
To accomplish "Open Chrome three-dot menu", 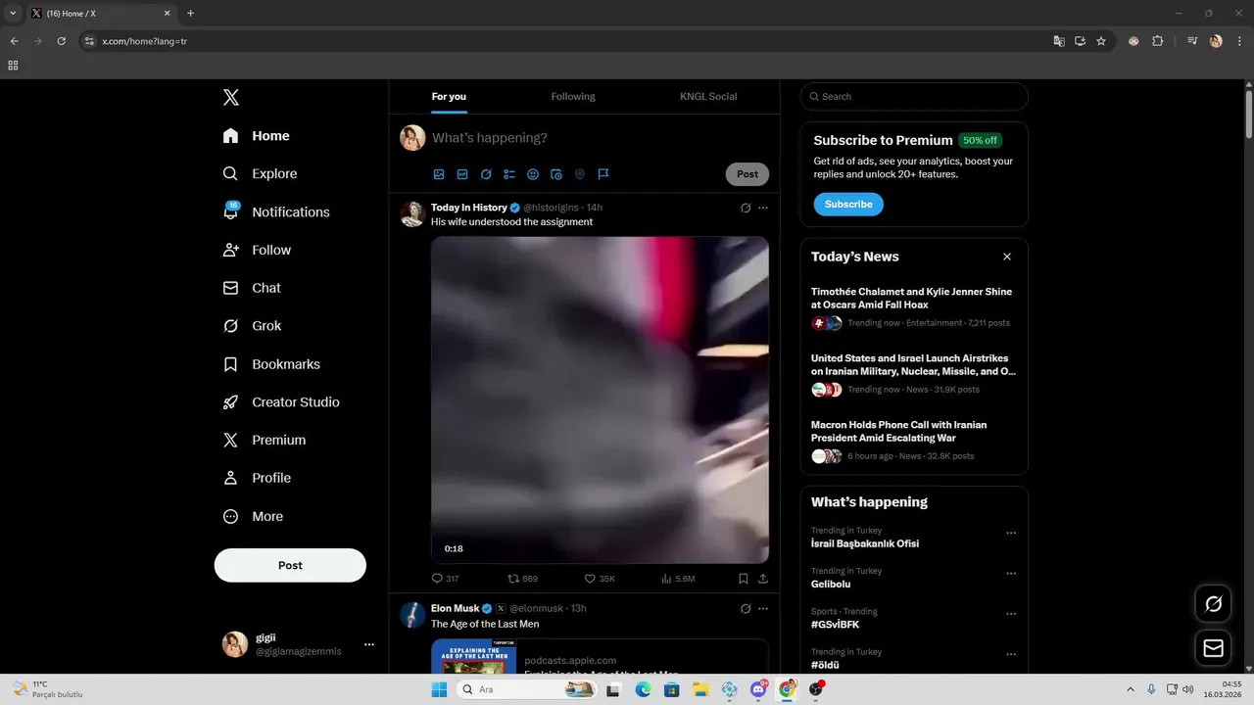I will 1239,41.
